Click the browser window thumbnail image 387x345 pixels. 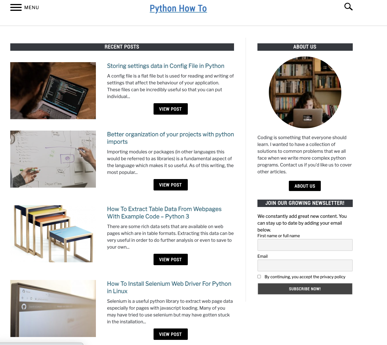point(53,309)
